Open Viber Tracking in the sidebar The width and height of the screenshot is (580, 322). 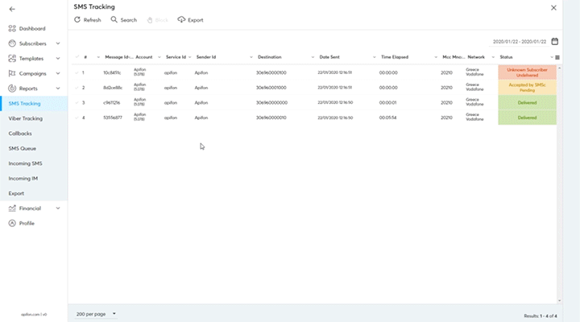pos(26,118)
